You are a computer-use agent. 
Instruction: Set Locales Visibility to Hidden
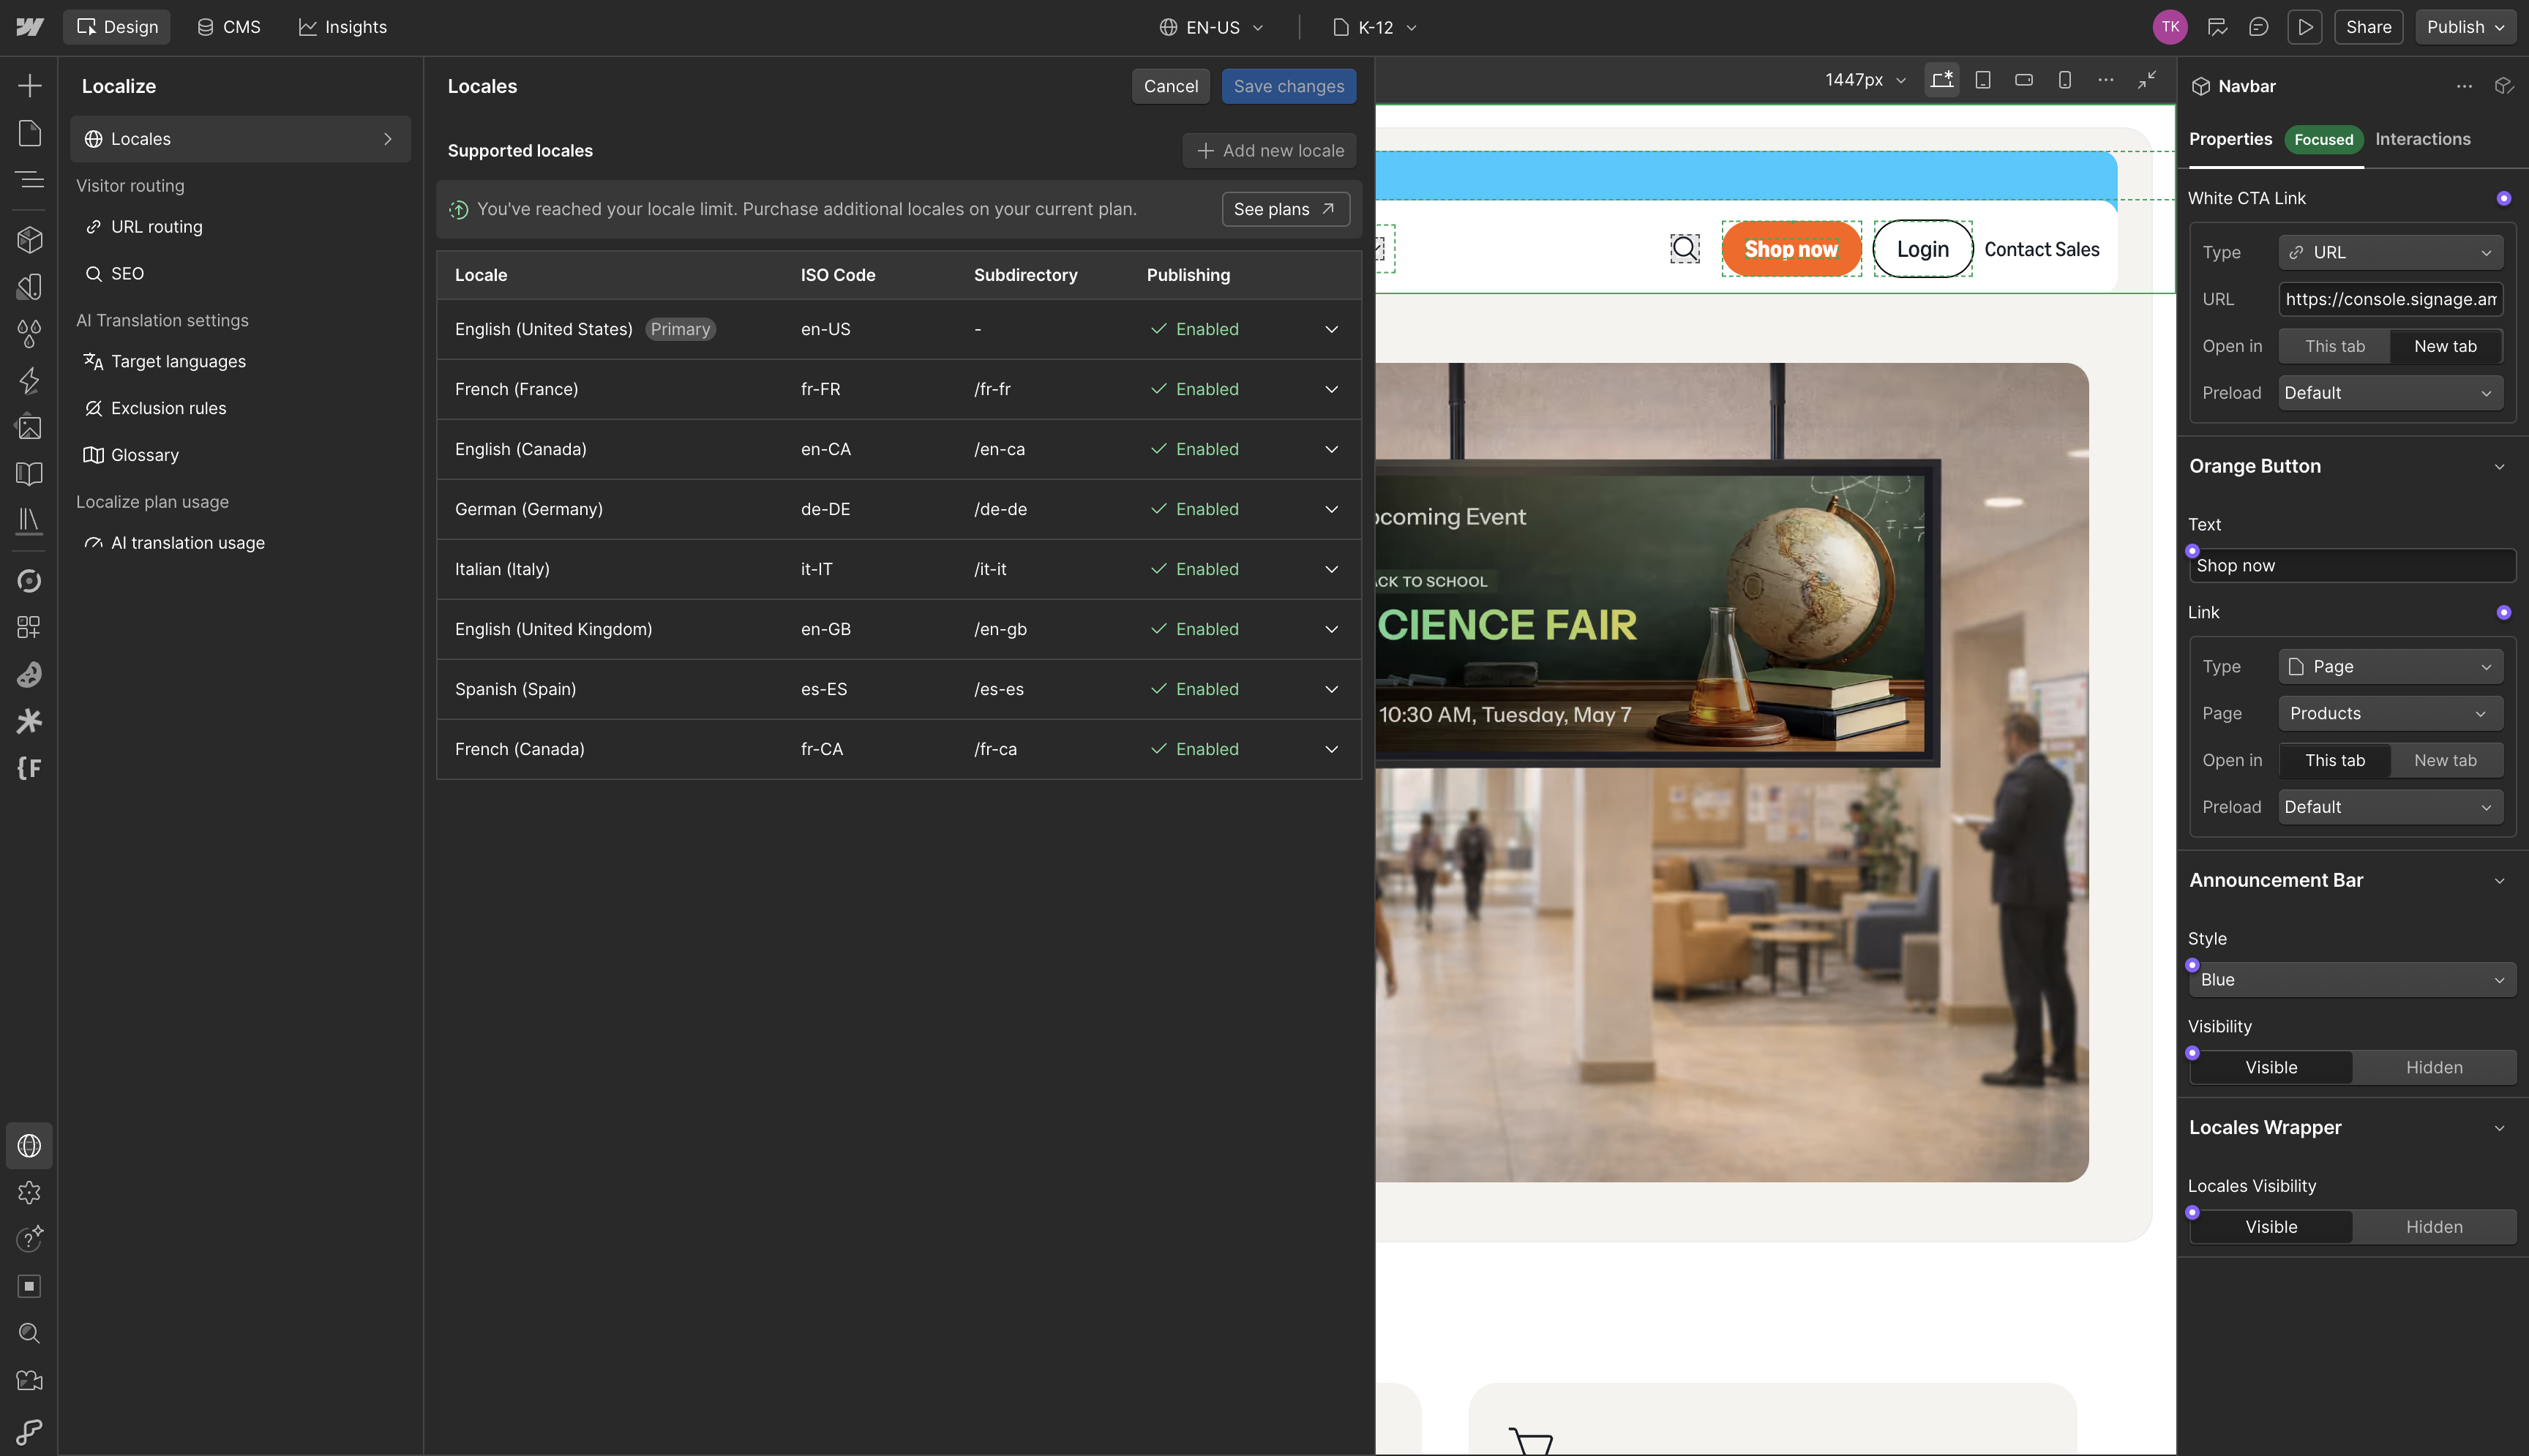click(2434, 1227)
